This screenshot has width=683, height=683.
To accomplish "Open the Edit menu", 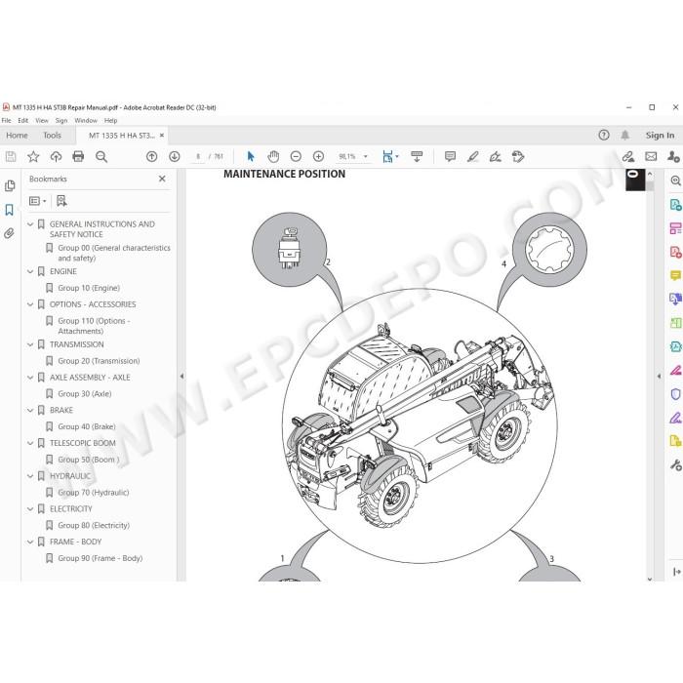I will [23, 121].
